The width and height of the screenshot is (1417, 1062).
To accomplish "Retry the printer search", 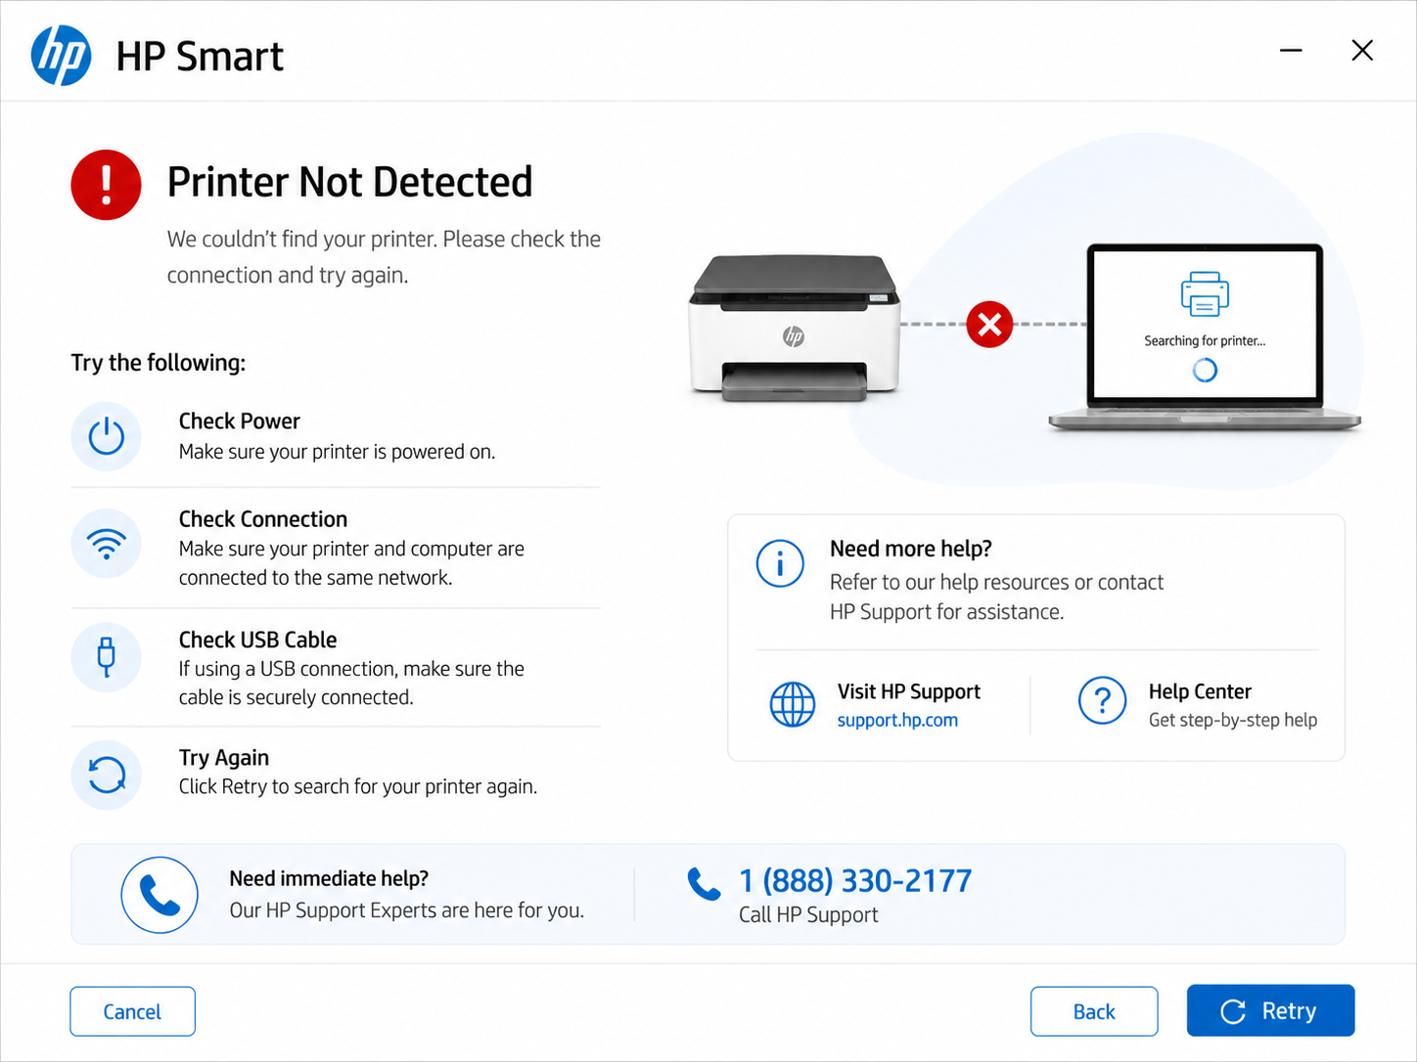I will (x=1270, y=1010).
